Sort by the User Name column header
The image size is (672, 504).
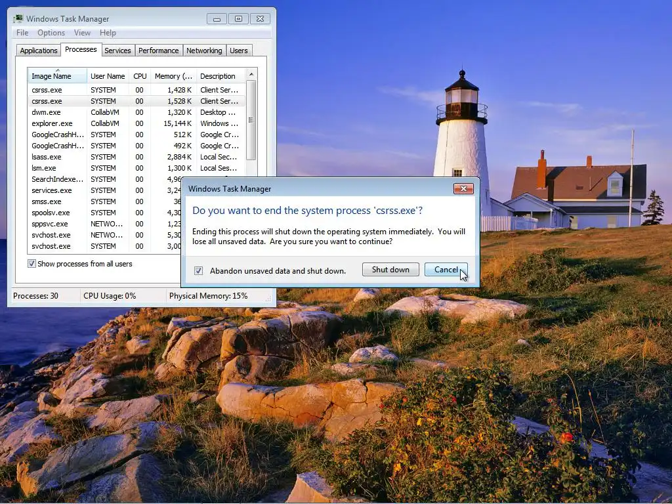point(108,76)
